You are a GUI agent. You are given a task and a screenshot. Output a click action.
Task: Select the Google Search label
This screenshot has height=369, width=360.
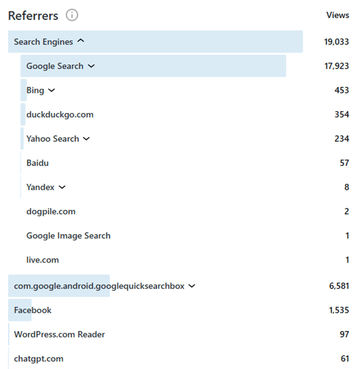(55, 66)
